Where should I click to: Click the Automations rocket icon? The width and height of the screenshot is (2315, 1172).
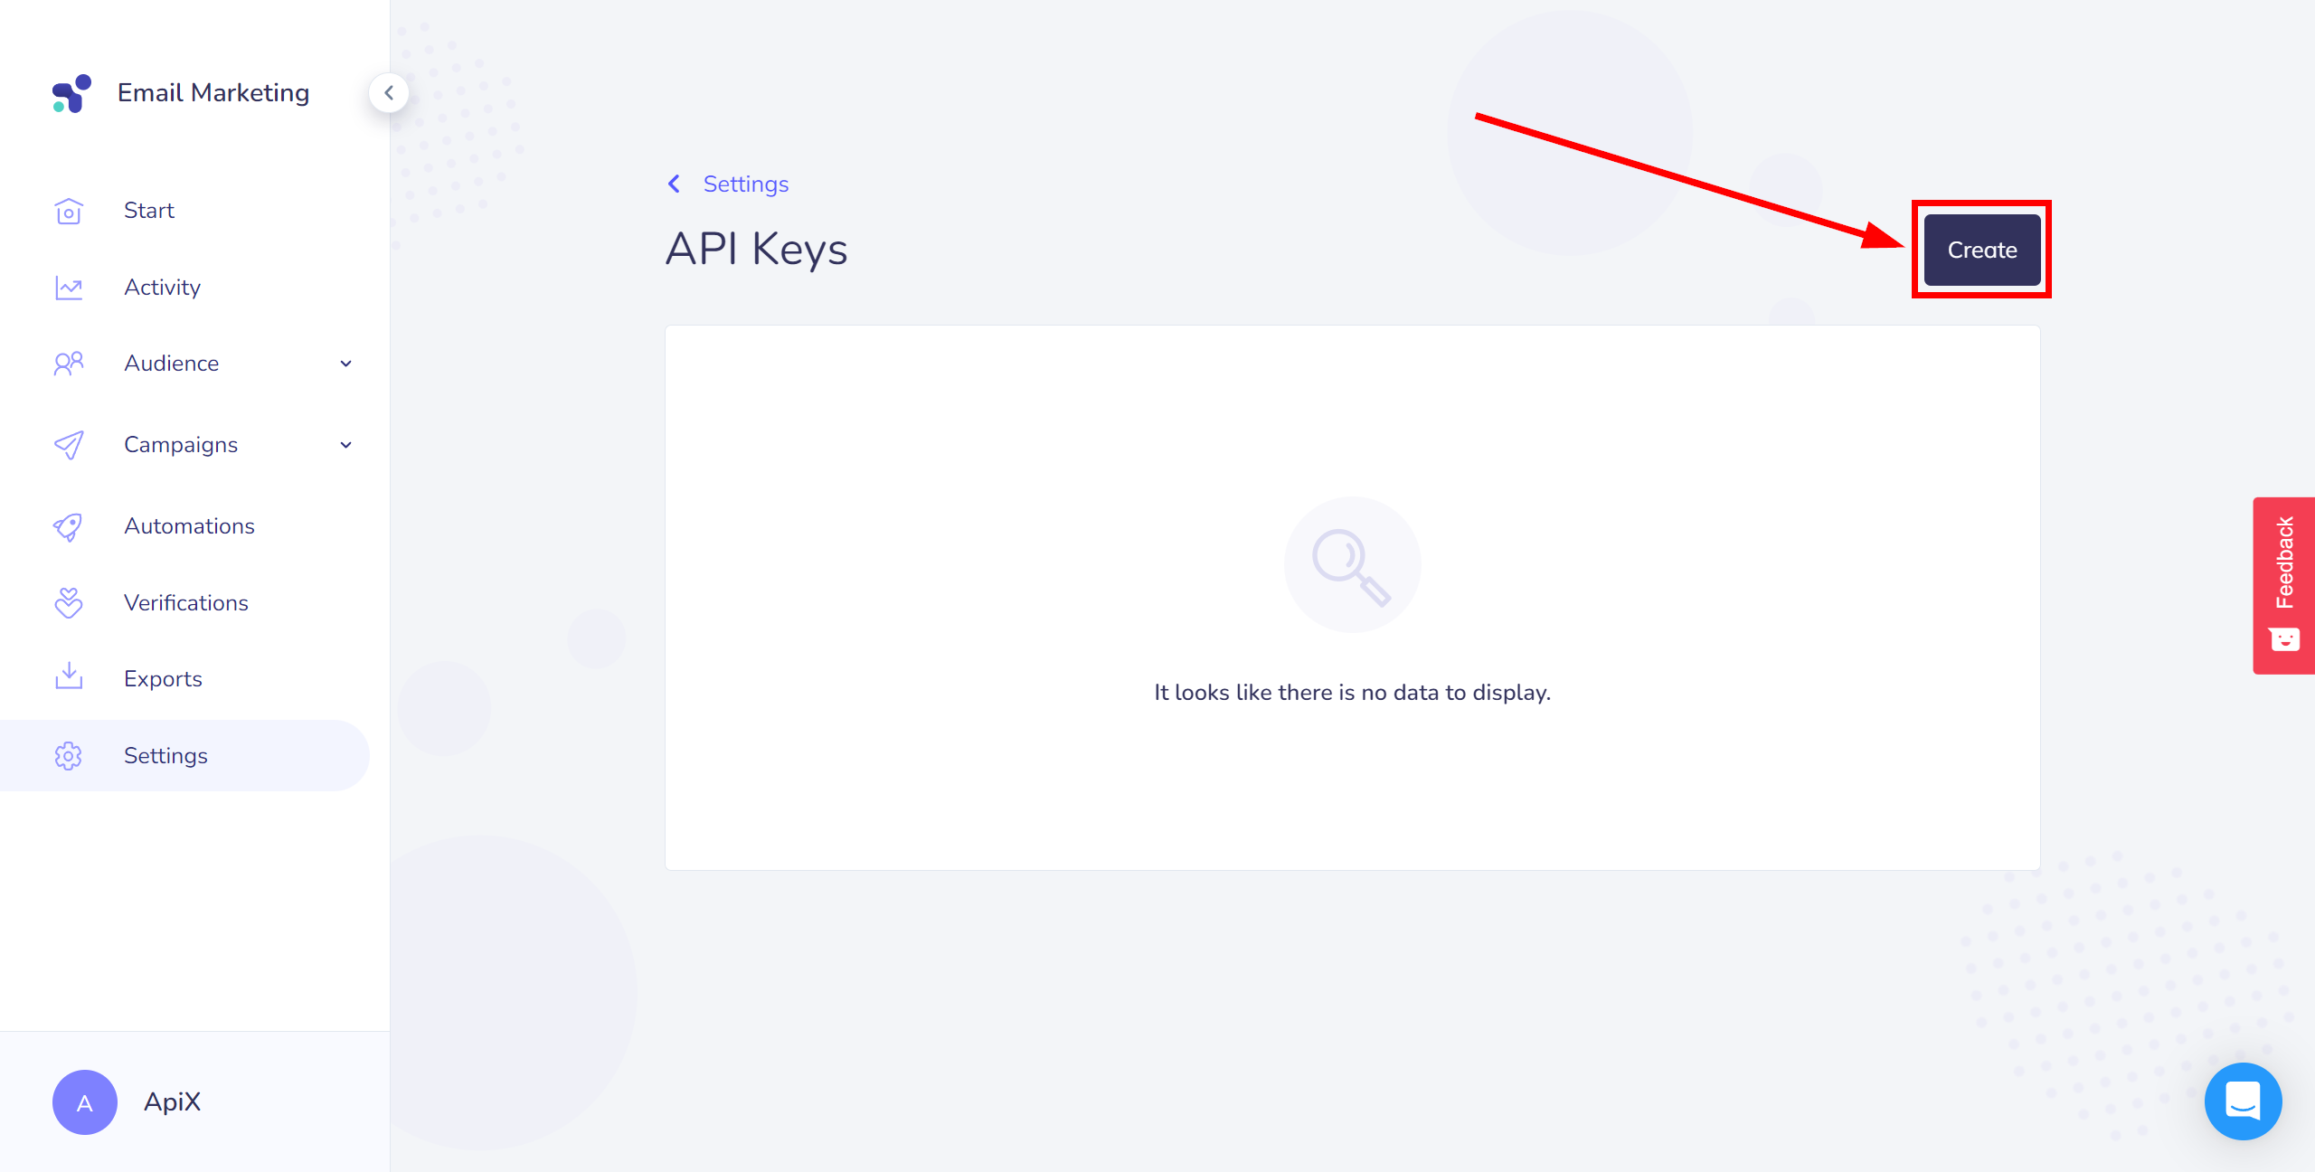pyautogui.click(x=71, y=525)
